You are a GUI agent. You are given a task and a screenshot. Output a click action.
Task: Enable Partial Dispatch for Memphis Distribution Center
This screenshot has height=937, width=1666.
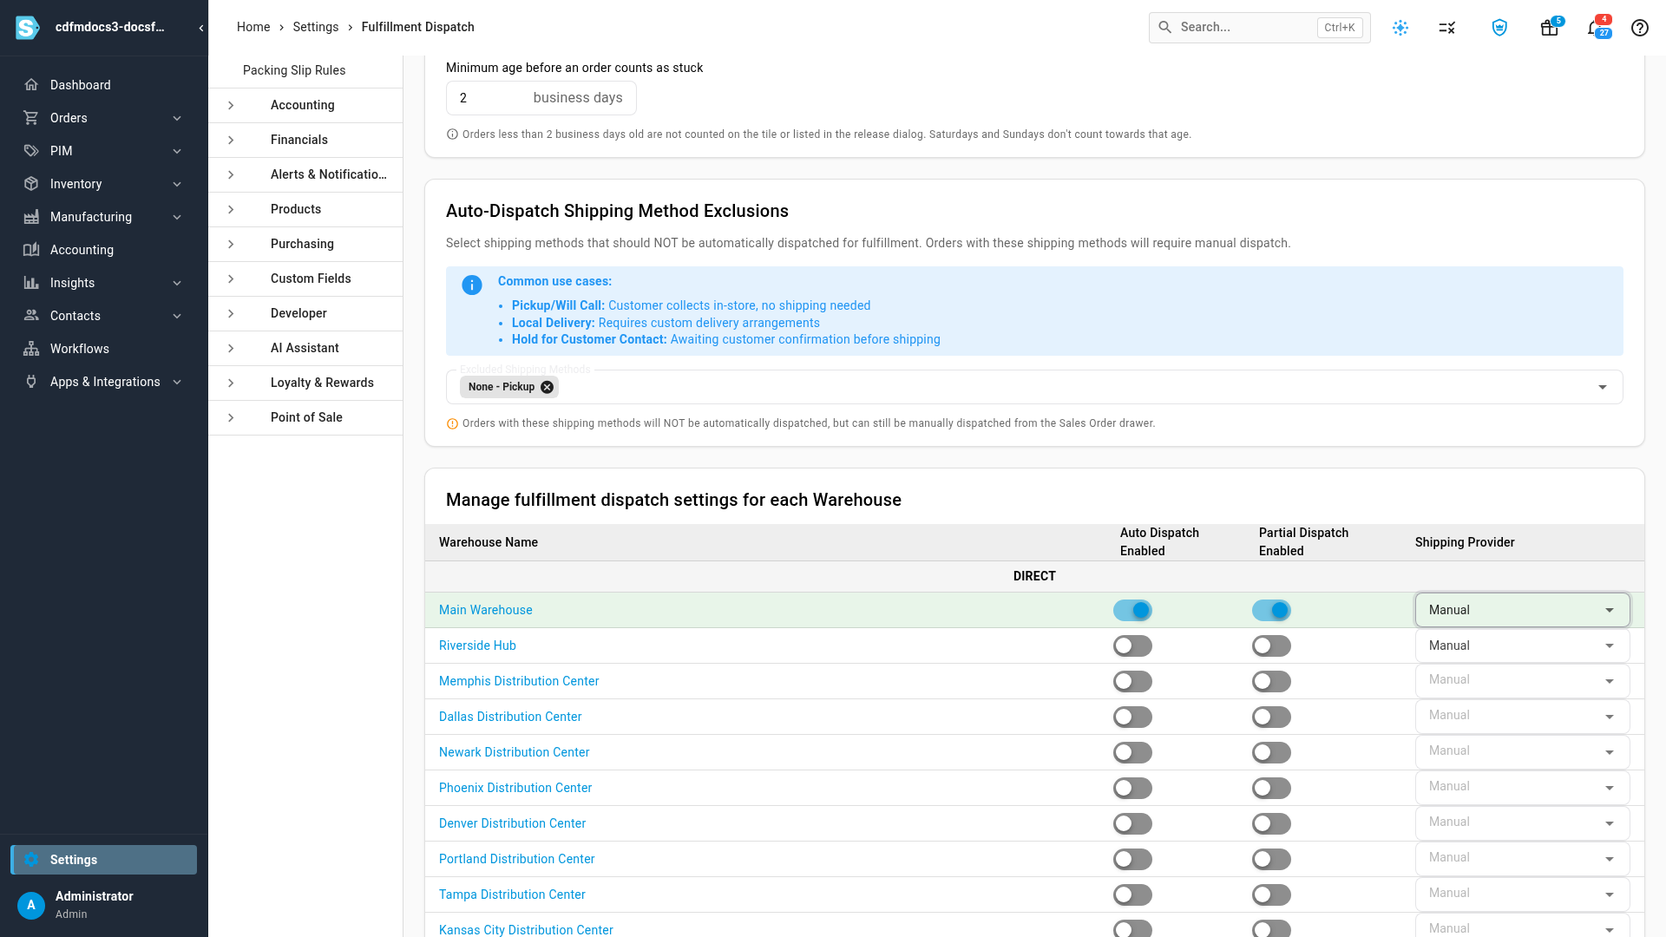1271,681
